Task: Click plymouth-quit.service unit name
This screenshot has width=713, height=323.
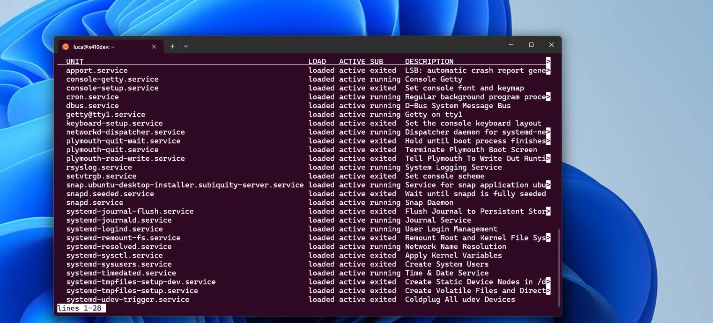Action: [x=112, y=150]
